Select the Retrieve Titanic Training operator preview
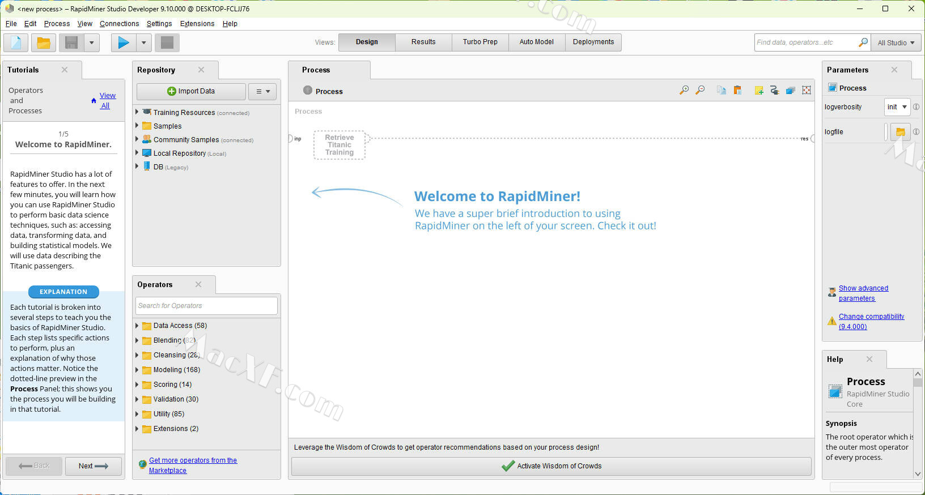This screenshot has height=495, width=925. tap(340, 145)
